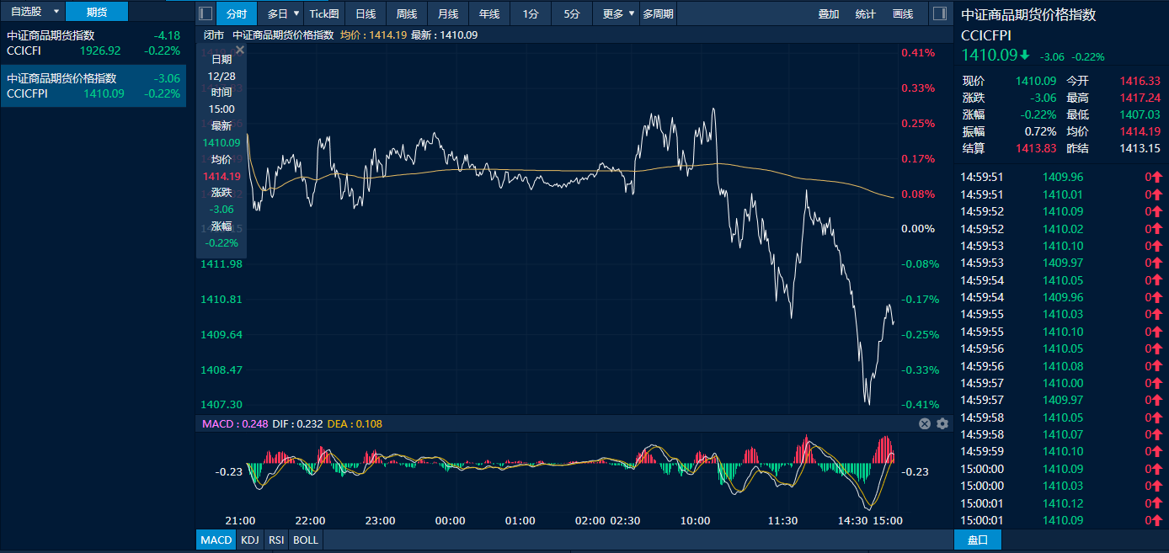Click the first 14:59:51 tick row

pyautogui.click(x=1061, y=177)
